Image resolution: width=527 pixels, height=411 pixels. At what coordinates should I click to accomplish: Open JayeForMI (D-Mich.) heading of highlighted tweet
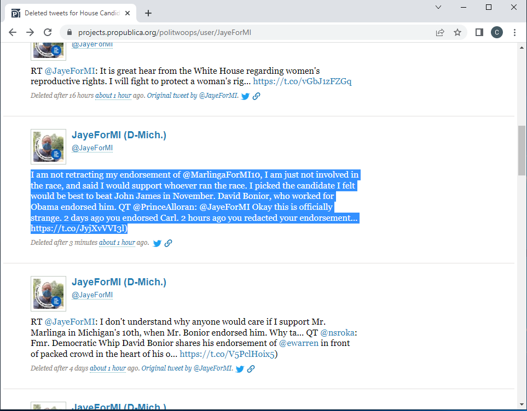coord(119,135)
